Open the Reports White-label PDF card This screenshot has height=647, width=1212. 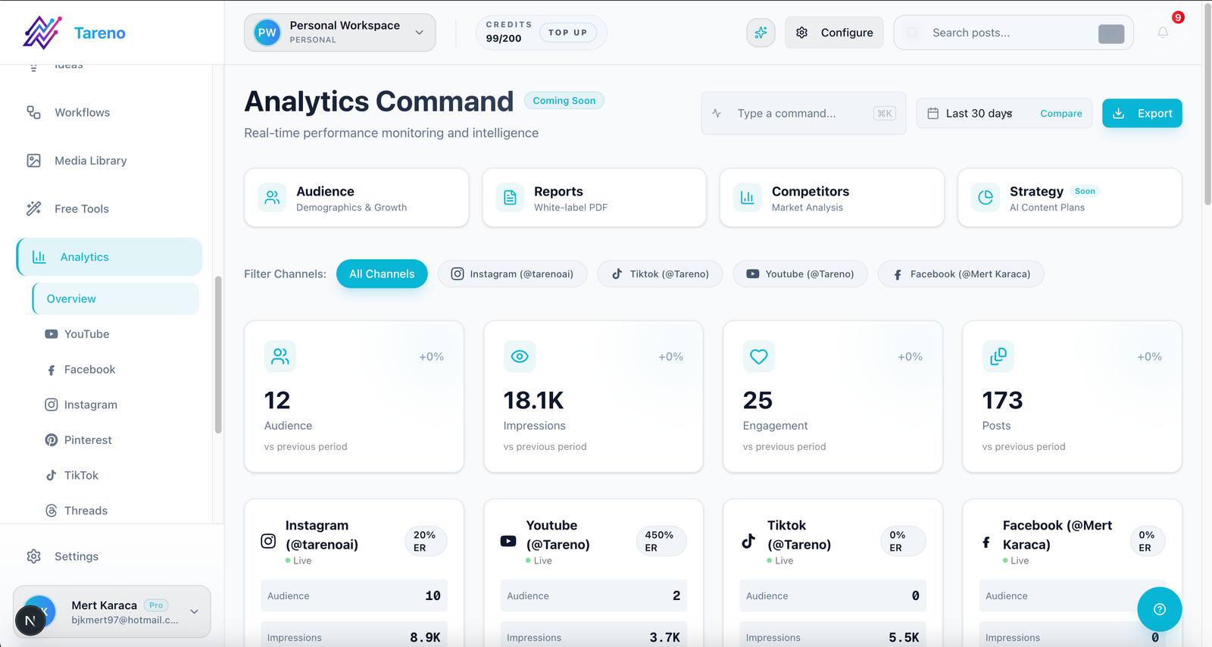pyautogui.click(x=594, y=198)
